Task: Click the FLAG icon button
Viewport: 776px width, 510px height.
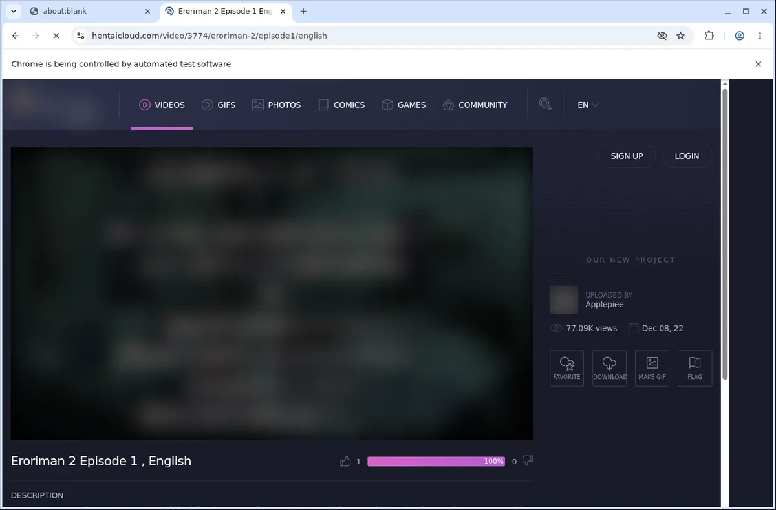Action: 695,368
